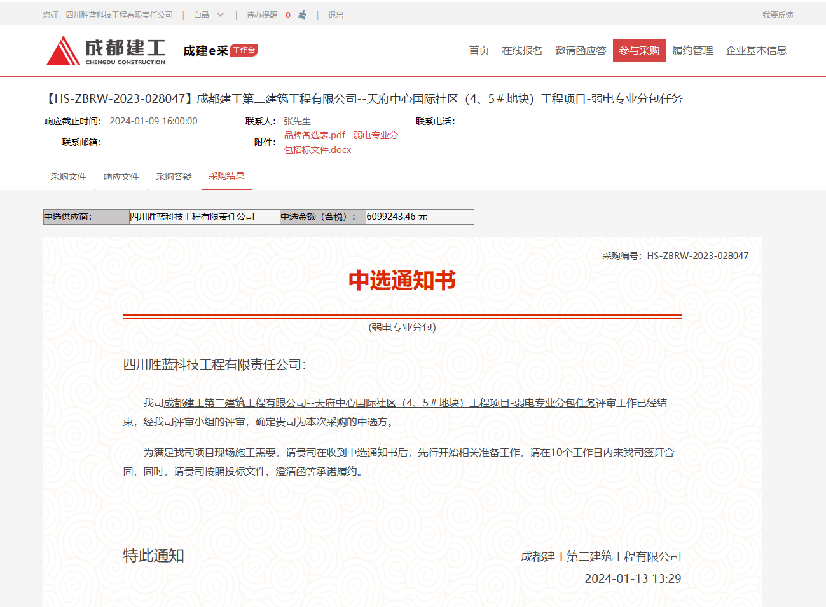Click the 中选金额（含税） label cell
The height and width of the screenshot is (607, 826).
pyautogui.click(x=323, y=217)
